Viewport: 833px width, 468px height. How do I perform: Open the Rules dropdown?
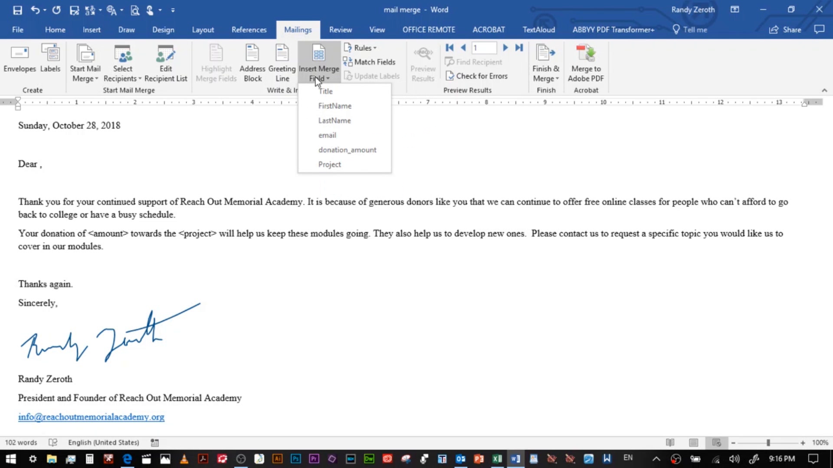(361, 48)
